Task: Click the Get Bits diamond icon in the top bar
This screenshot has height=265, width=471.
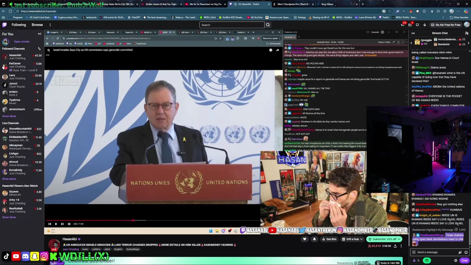Action: click(424, 25)
